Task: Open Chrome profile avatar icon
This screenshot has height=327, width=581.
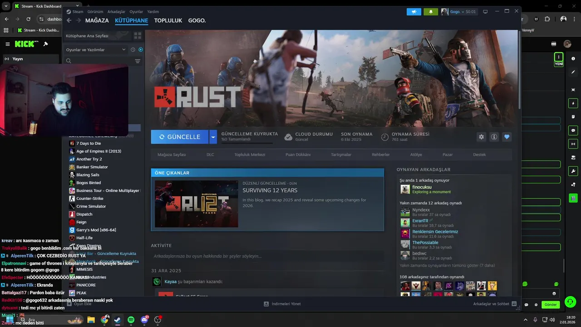Action: (x=563, y=19)
